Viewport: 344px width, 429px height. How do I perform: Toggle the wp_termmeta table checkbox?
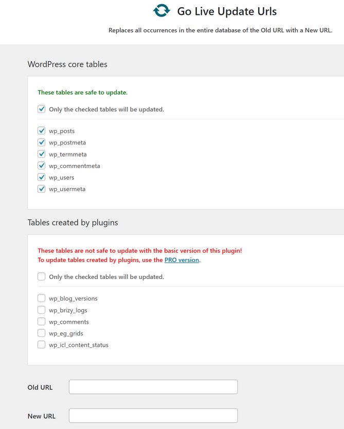pos(41,154)
